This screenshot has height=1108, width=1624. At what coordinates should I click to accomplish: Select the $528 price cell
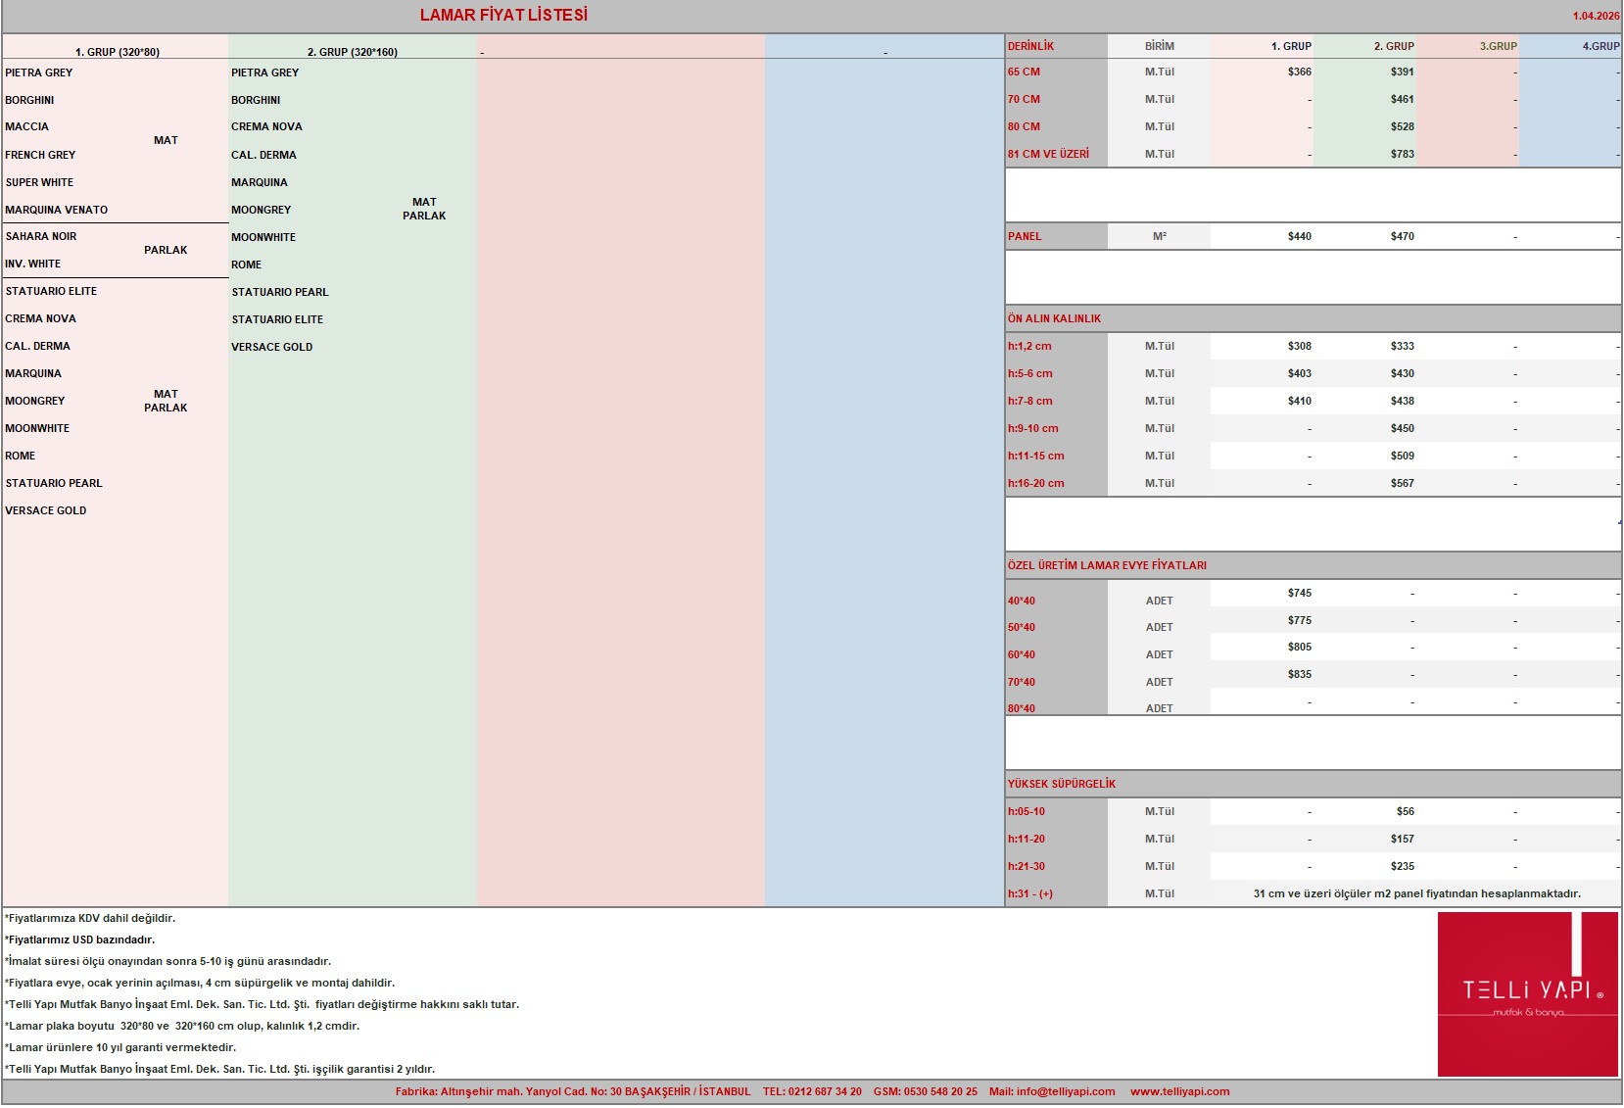(1403, 126)
